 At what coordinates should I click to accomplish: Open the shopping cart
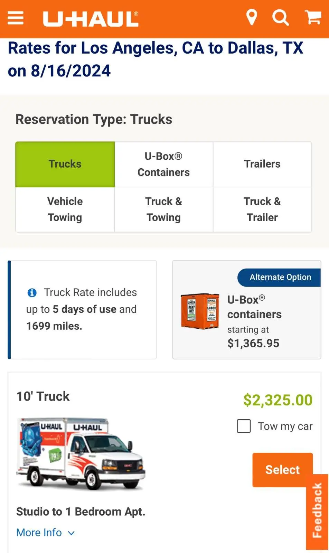(x=313, y=17)
